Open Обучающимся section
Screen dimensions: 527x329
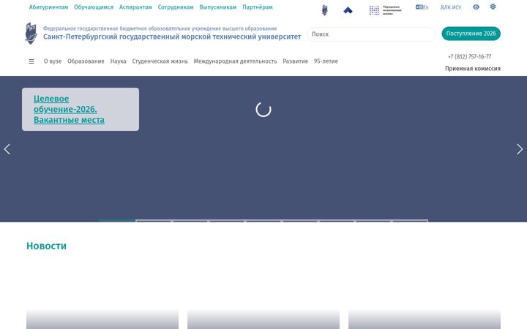coord(94,7)
